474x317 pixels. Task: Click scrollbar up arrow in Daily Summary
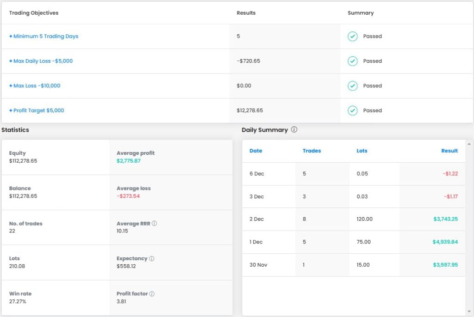469,144
